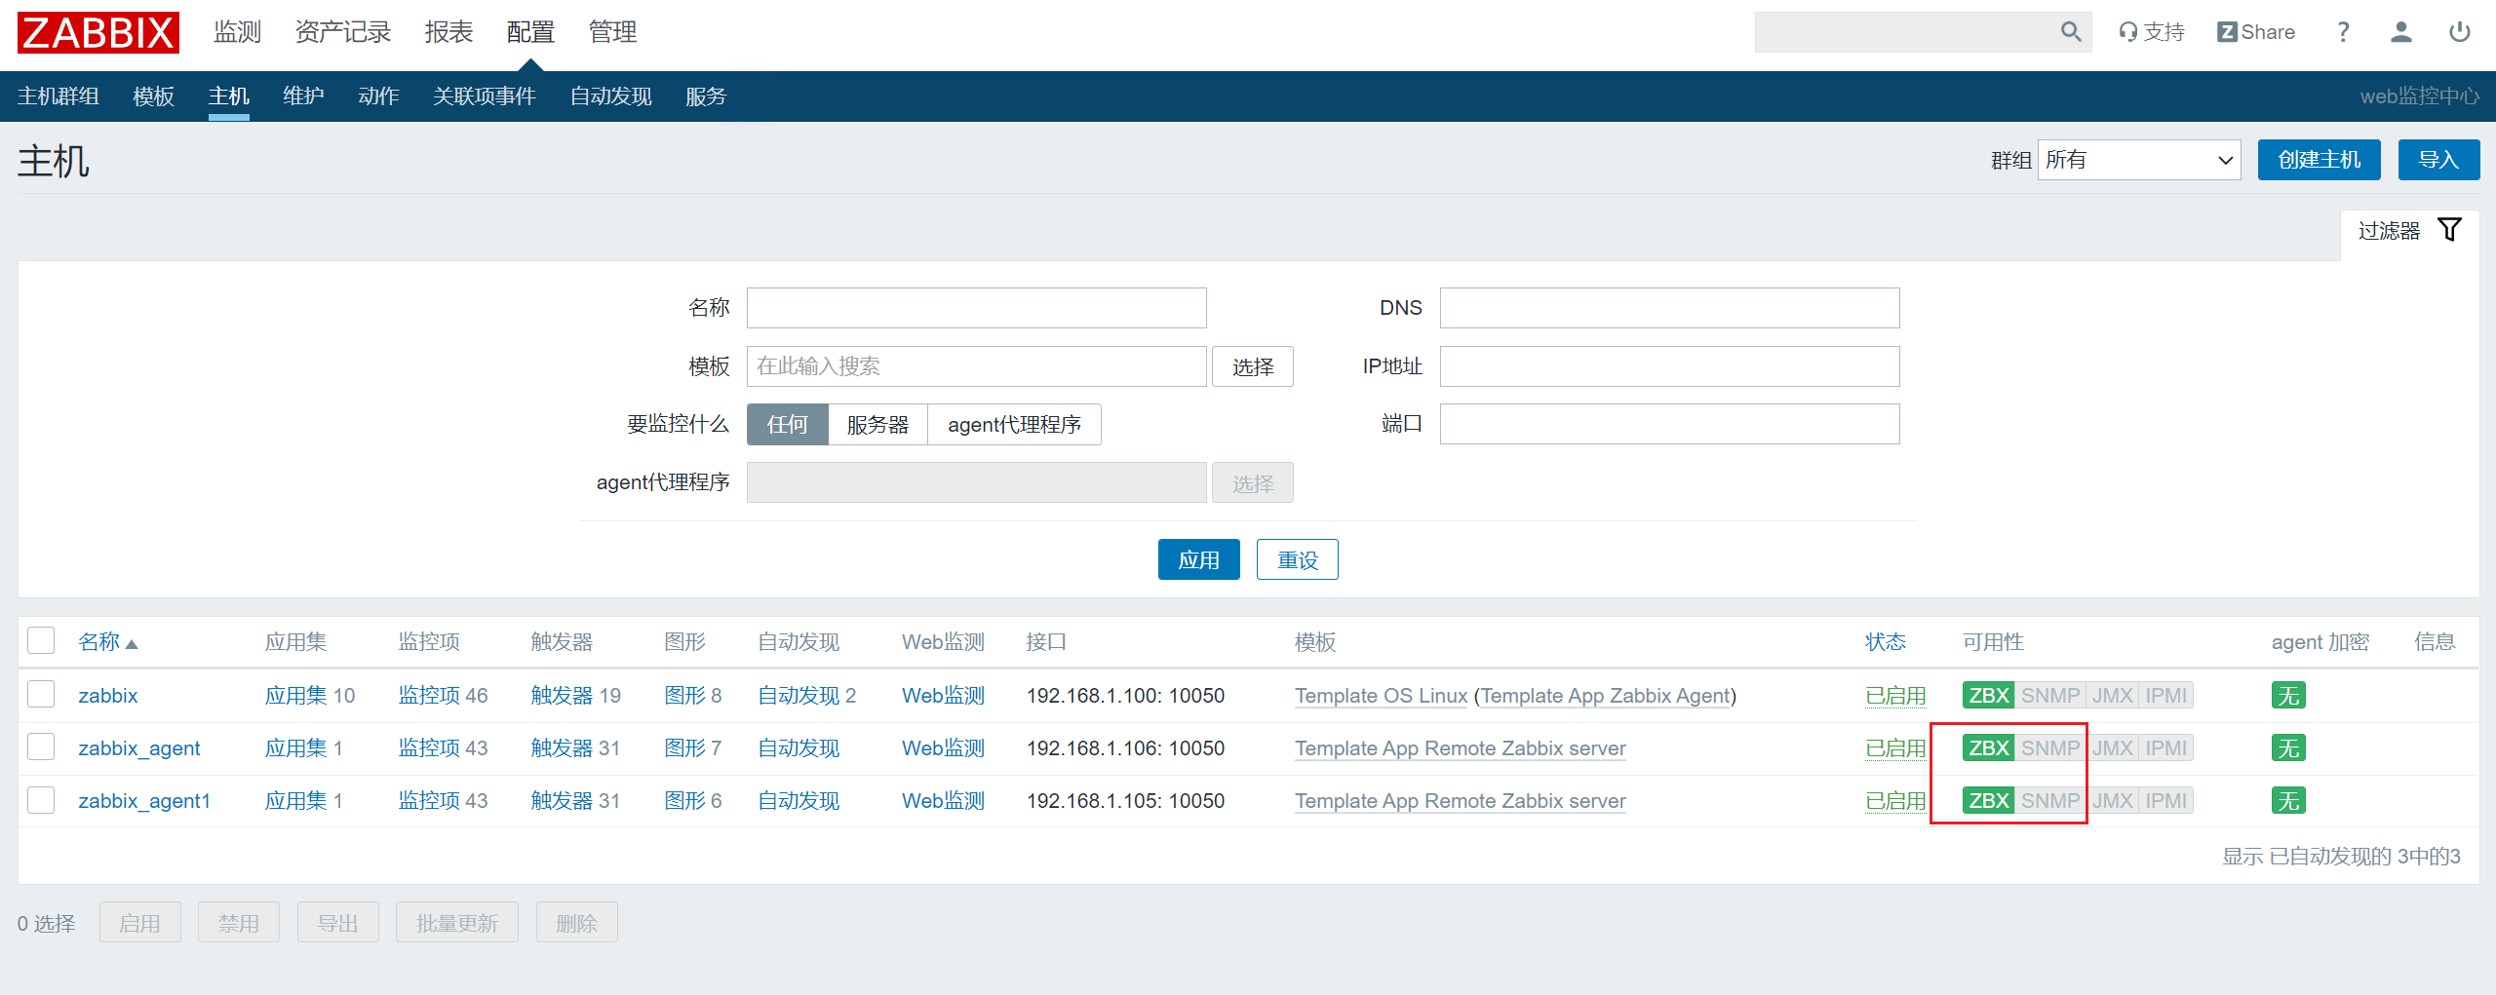2496x995 pixels.
Task: Go to 关联项事件 submenu
Action: click(485, 96)
